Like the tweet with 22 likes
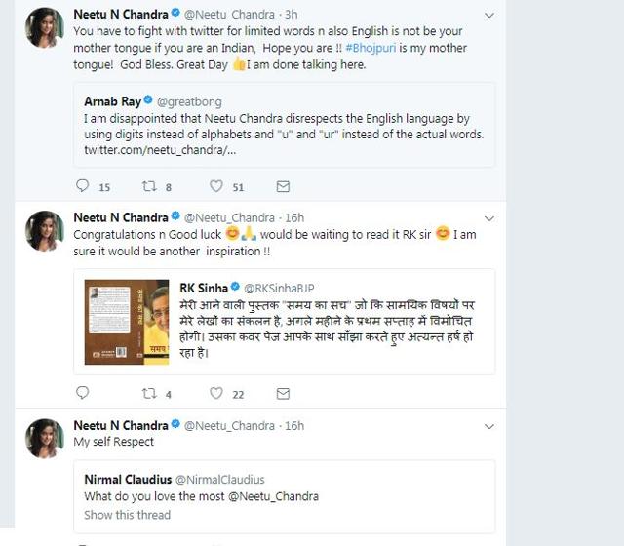 214,394
